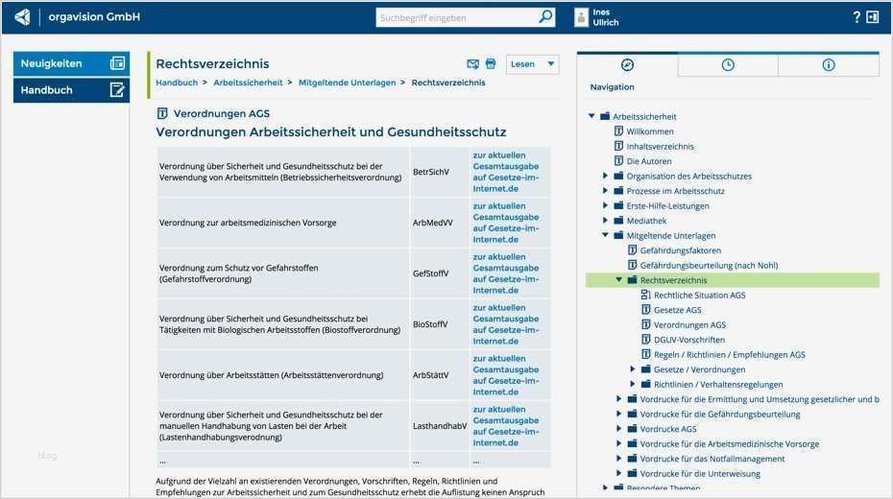The image size is (893, 499).
Task: Expand Vordrucke für das Notfallmanagement node
Action: (x=619, y=459)
